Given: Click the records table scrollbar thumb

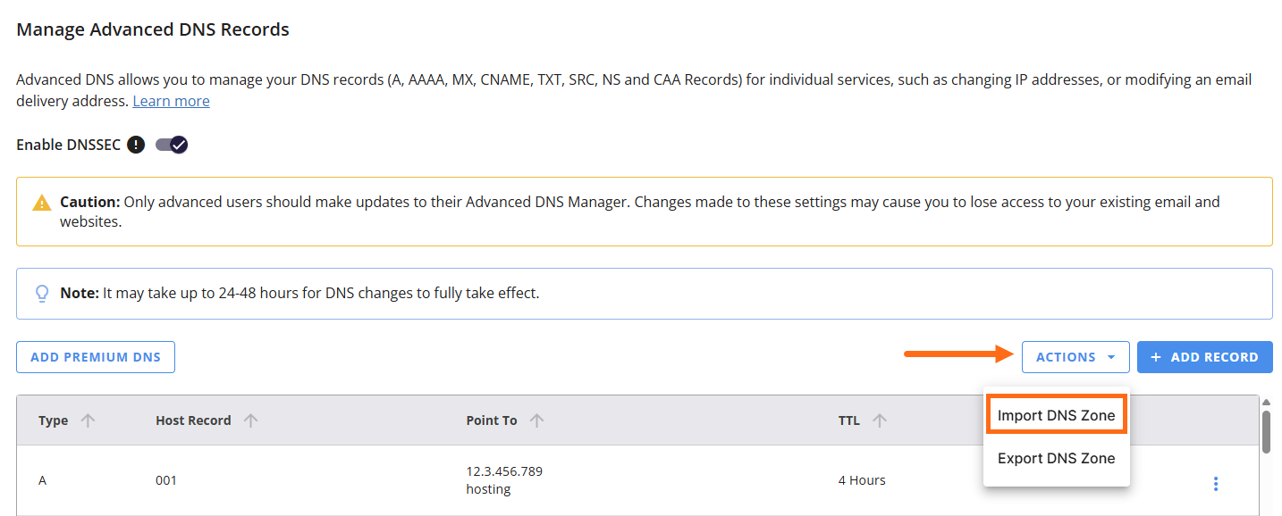Looking at the screenshot, I should (x=1266, y=432).
